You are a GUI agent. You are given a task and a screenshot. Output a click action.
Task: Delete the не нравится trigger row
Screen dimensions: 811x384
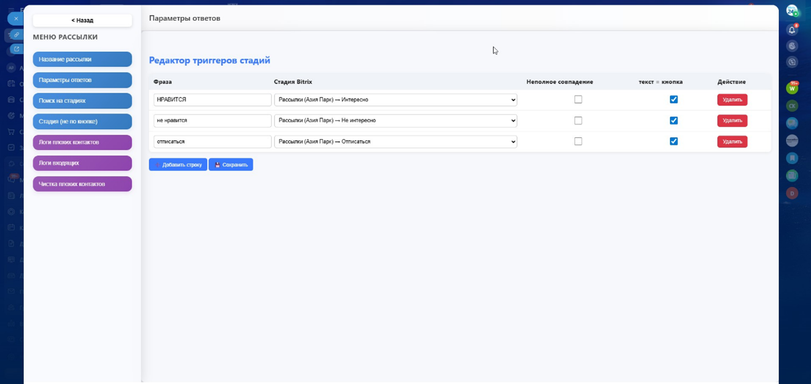point(732,121)
